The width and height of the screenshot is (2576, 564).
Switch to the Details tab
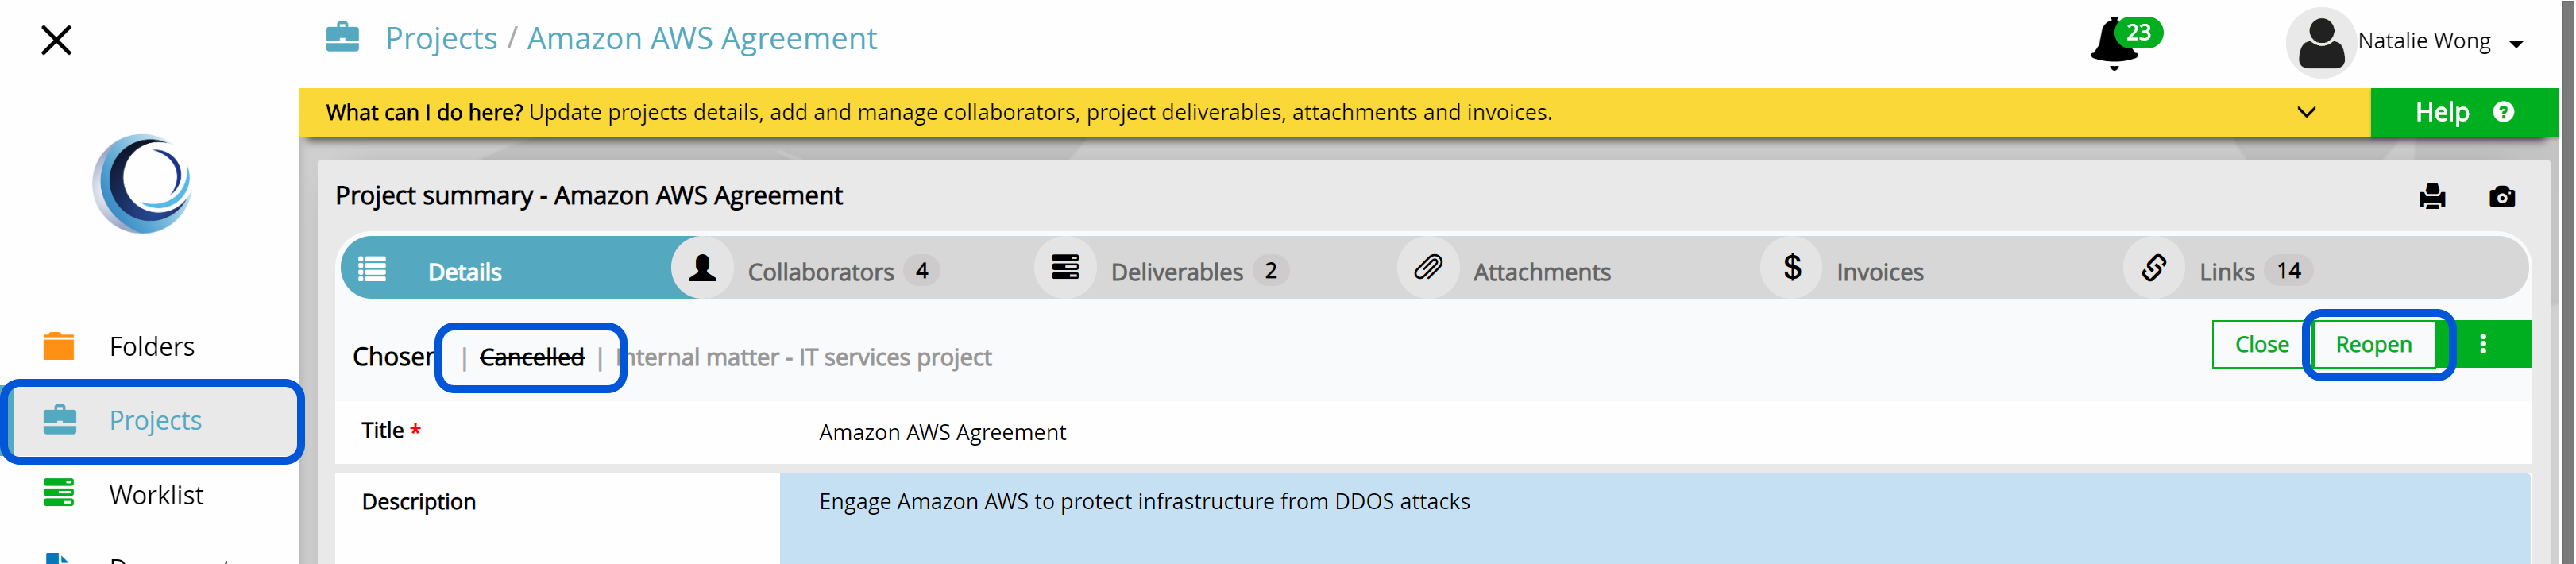point(506,269)
